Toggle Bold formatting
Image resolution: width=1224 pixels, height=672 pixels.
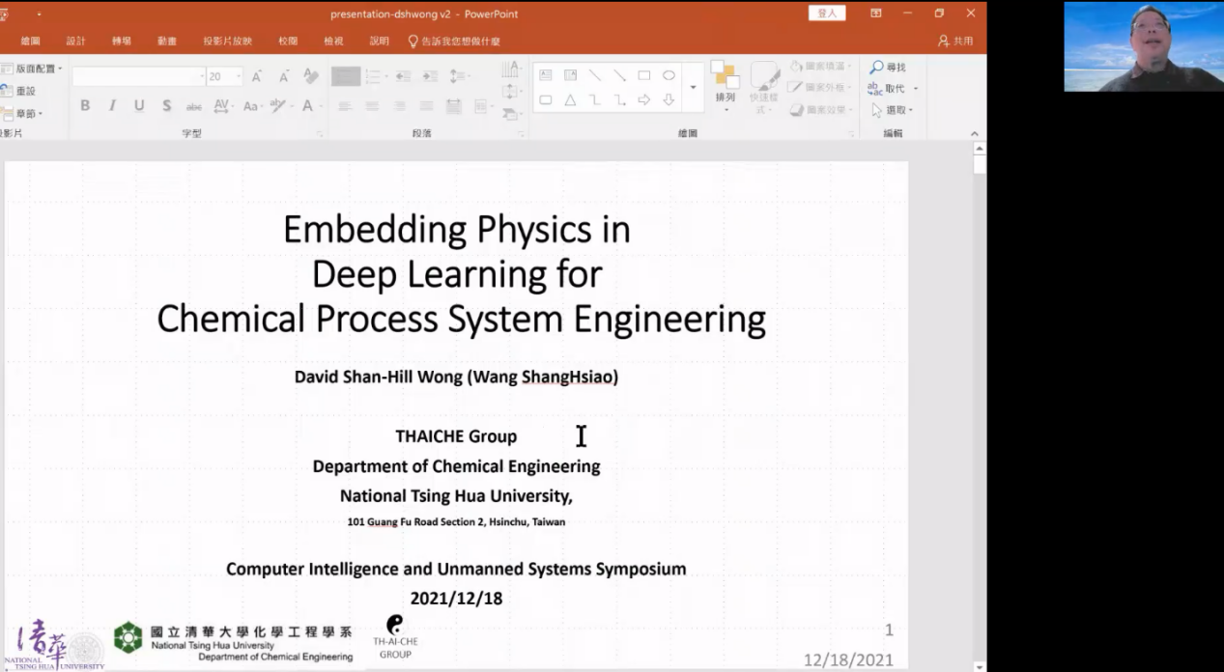pyautogui.click(x=85, y=105)
